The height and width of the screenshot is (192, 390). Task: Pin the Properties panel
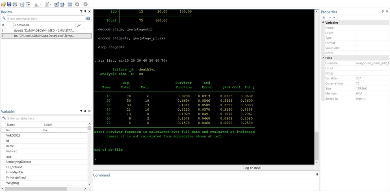pyautogui.click(x=383, y=12)
